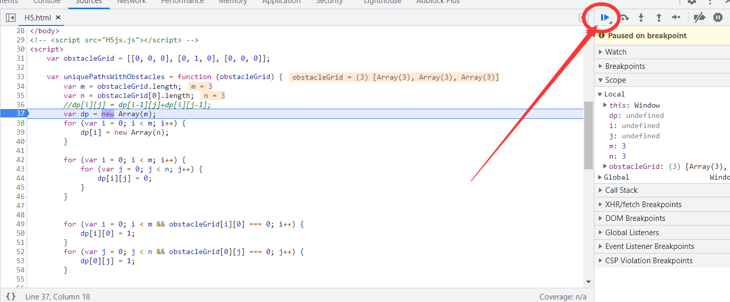Expand the obstacleGrid variable in Local scope
This screenshot has height=302, width=730.
pos(604,166)
